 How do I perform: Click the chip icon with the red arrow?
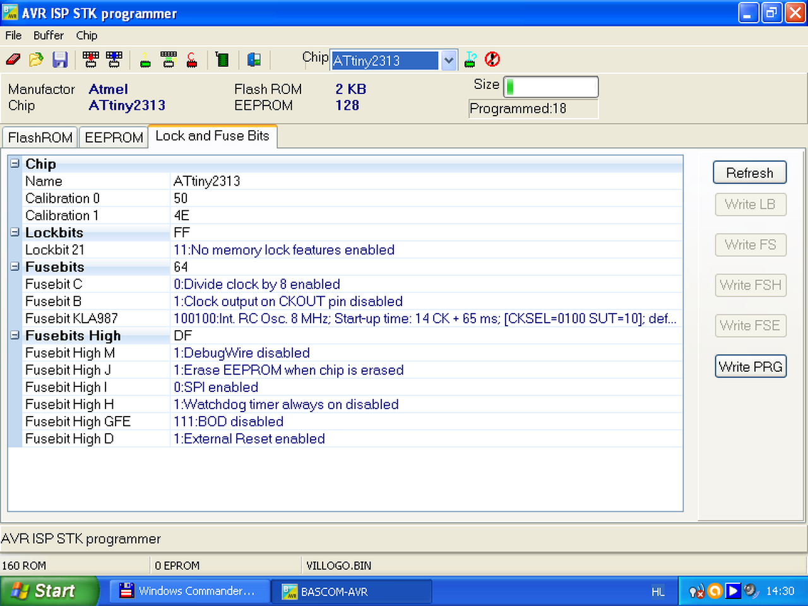click(x=91, y=60)
